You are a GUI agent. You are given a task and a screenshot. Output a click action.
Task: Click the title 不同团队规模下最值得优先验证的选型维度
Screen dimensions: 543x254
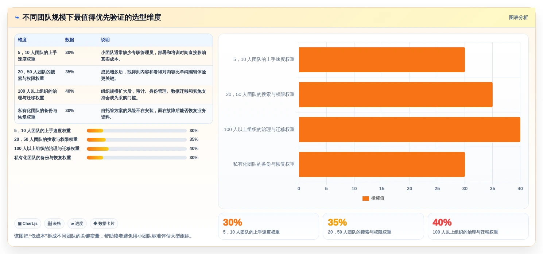92,18
